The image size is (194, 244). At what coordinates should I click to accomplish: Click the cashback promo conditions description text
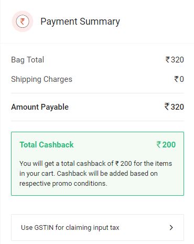95,174
